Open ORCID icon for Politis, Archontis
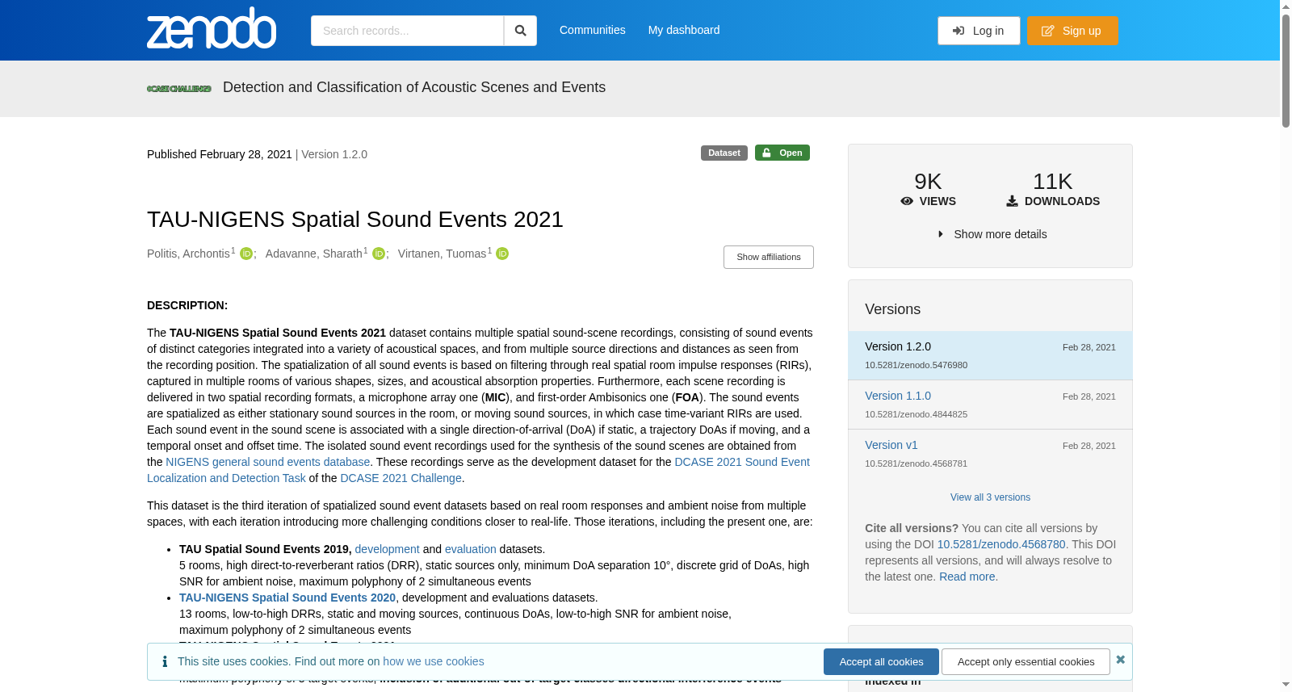The height and width of the screenshot is (692, 1292). click(246, 254)
